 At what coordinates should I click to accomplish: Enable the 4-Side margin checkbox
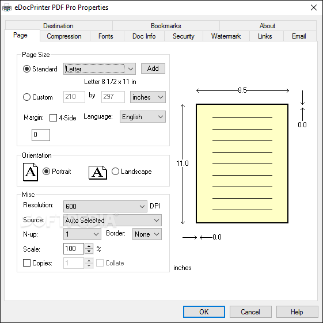click(53, 118)
